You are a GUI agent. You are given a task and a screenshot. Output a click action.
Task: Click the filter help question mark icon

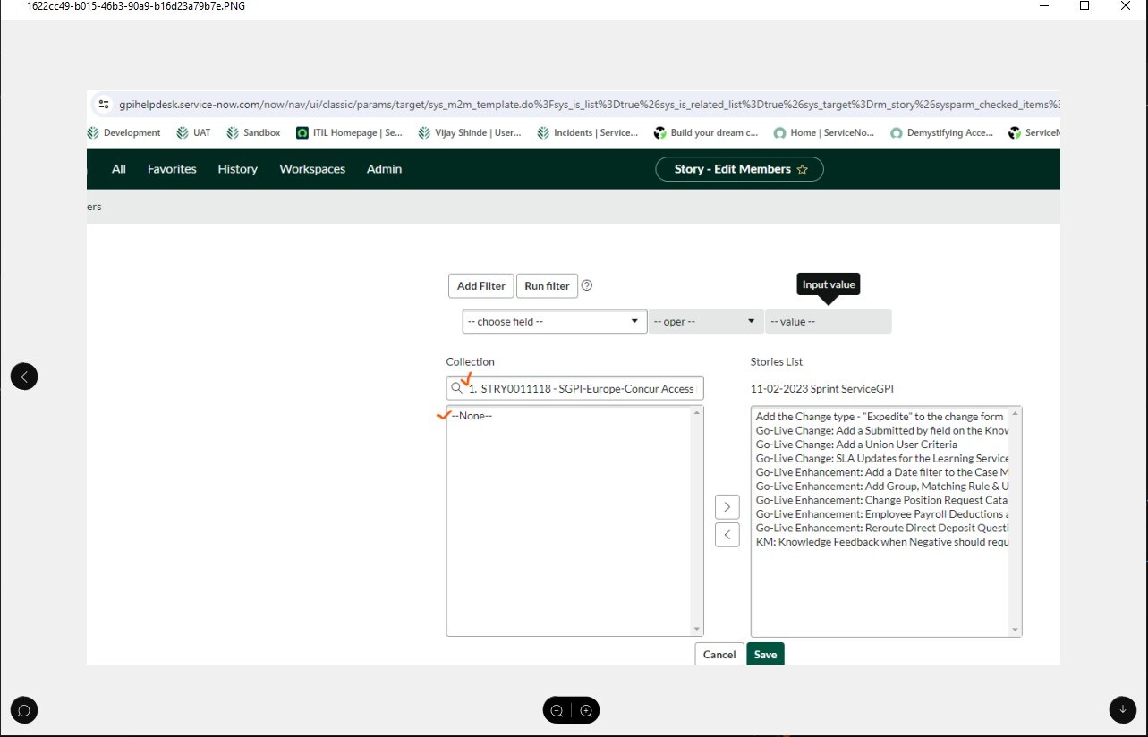587,285
